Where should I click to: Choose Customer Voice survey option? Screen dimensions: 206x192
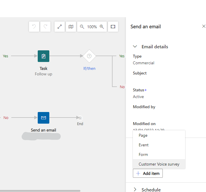159,164
